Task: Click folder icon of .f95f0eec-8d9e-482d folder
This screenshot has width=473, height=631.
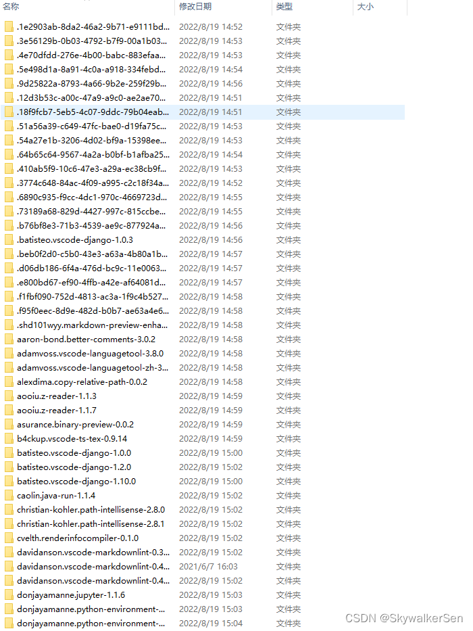Action: (x=9, y=311)
